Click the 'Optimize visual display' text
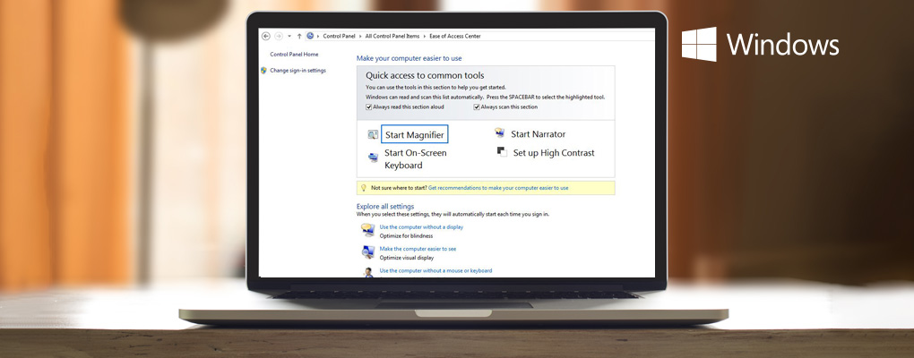Screen dimensions: 914x358 tap(407, 257)
